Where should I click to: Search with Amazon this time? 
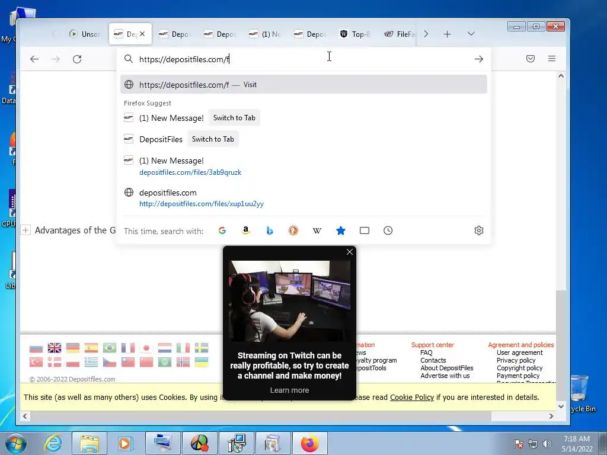point(246,230)
